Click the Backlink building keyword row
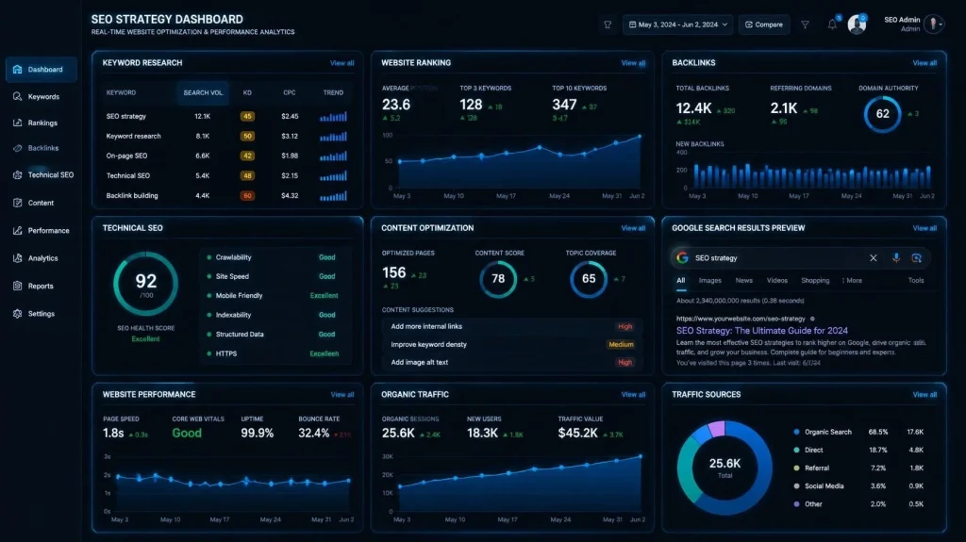Viewport: 966px width, 542px height. [x=226, y=196]
